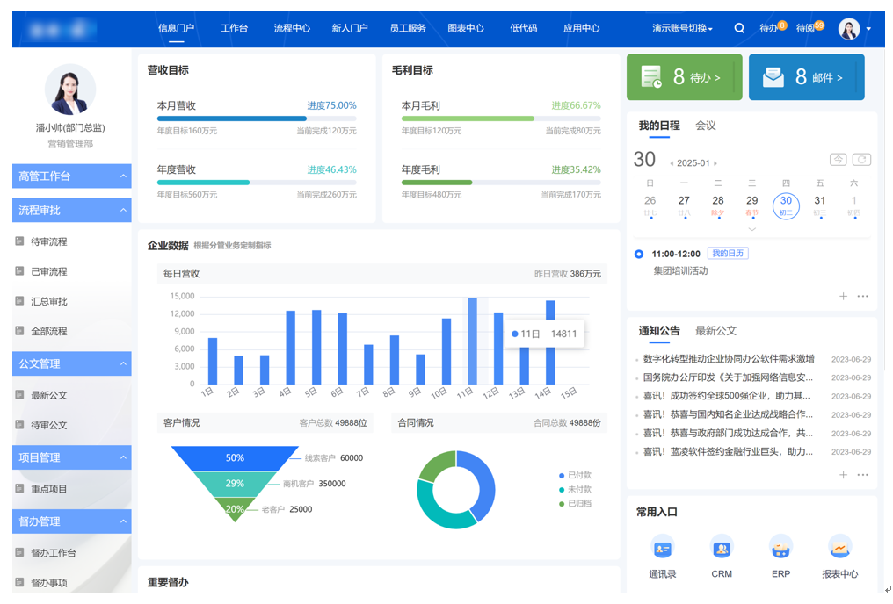
Task: Switch to 工作台 in top navigation
Action: tap(234, 28)
